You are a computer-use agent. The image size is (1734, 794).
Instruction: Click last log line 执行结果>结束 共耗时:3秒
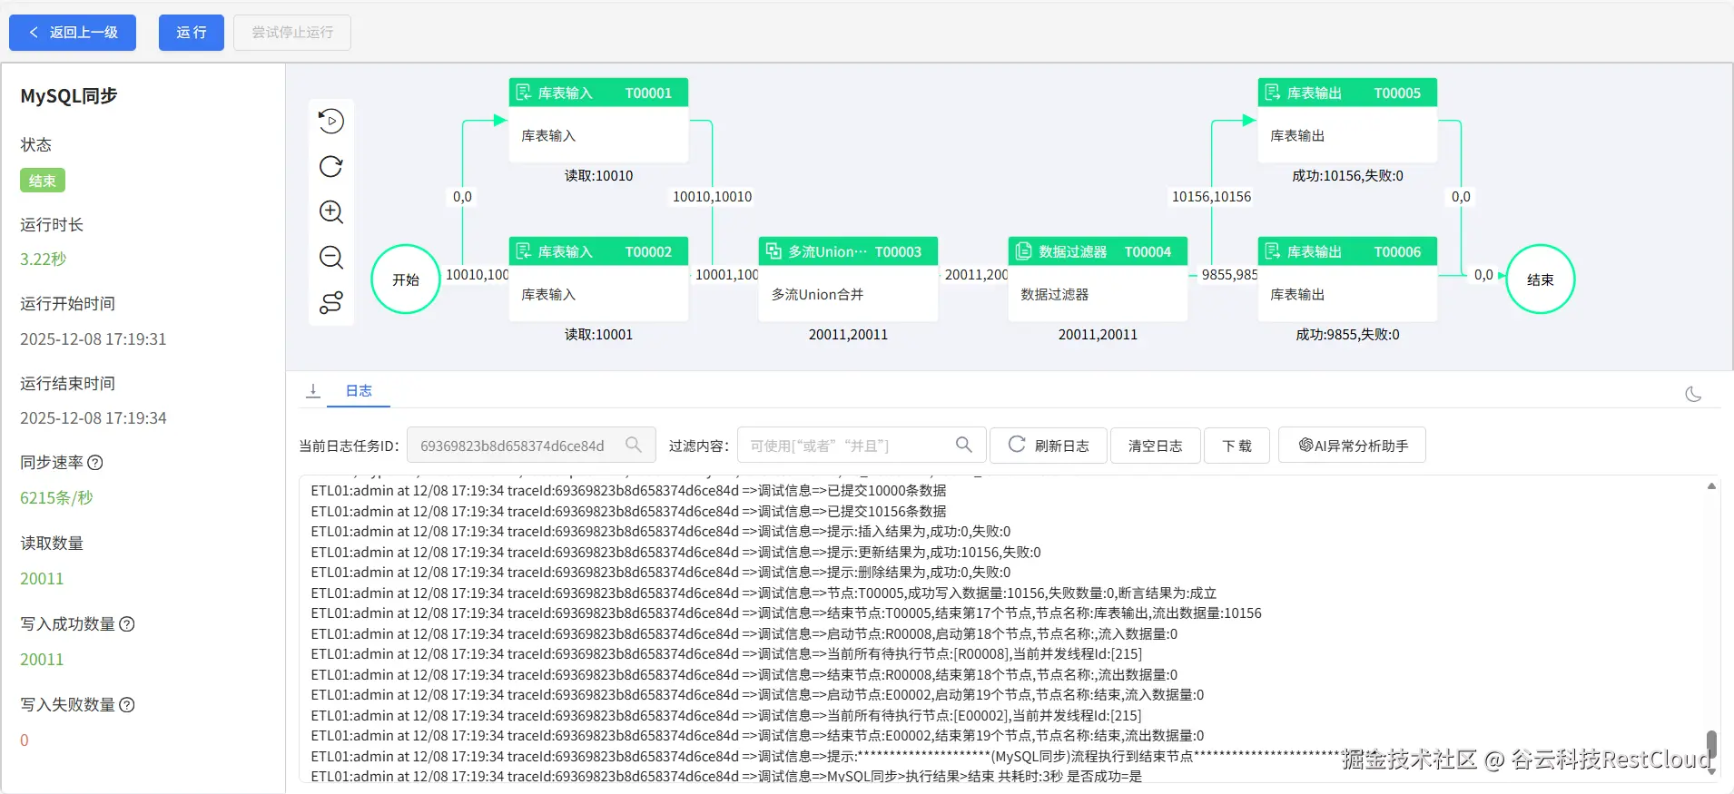point(726,776)
